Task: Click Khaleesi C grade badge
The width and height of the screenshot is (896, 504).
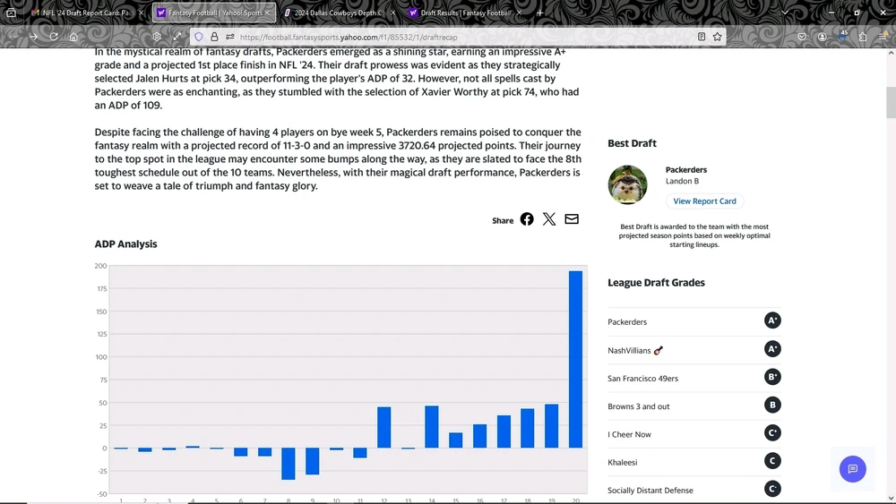Action: [x=772, y=461]
